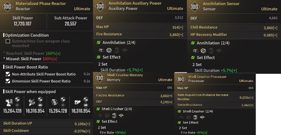Select the Skill Duration UP stat row
The width and height of the screenshot is (281, 135).
(x=46, y=123)
